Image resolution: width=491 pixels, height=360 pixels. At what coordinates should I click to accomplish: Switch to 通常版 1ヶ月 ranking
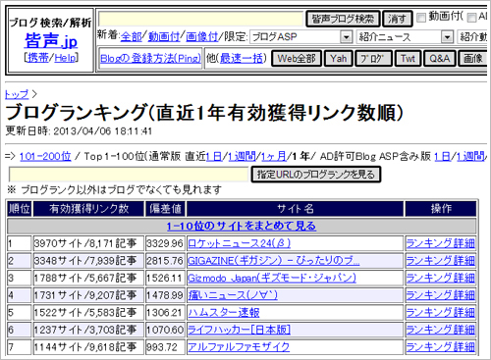274,156
